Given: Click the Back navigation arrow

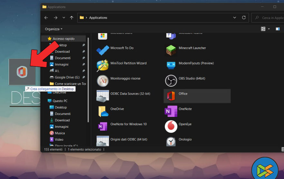Looking at the screenshot, I should coord(46,18).
